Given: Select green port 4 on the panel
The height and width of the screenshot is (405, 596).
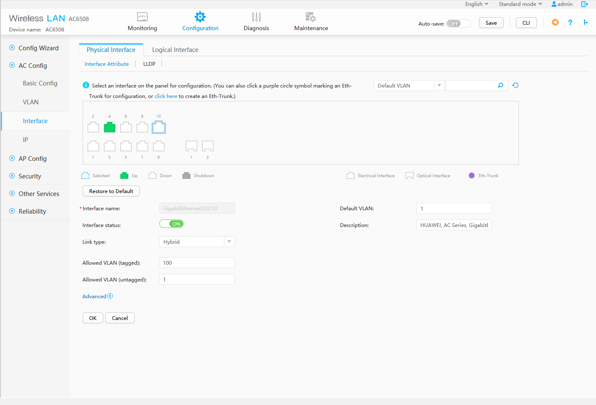Looking at the screenshot, I should (109, 127).
